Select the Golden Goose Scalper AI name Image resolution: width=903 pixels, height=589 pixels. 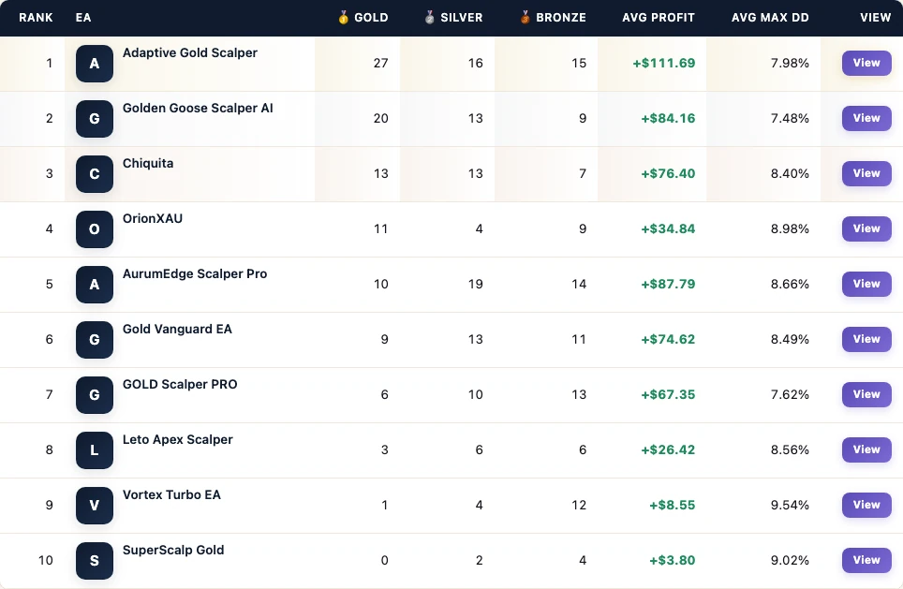click(198, 109)
